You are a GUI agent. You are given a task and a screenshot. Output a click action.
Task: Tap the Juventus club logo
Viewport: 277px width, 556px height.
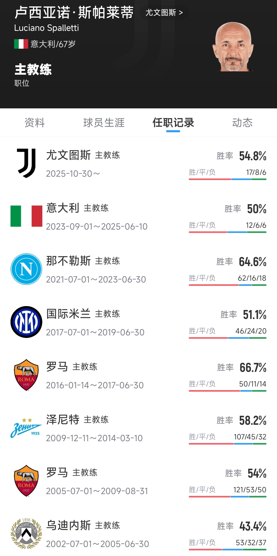click(26, 163)
